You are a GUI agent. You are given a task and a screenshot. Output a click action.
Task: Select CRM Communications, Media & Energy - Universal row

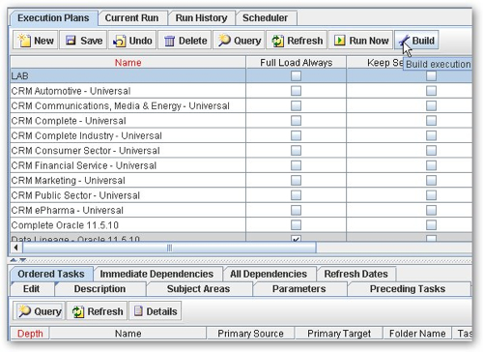241,105
